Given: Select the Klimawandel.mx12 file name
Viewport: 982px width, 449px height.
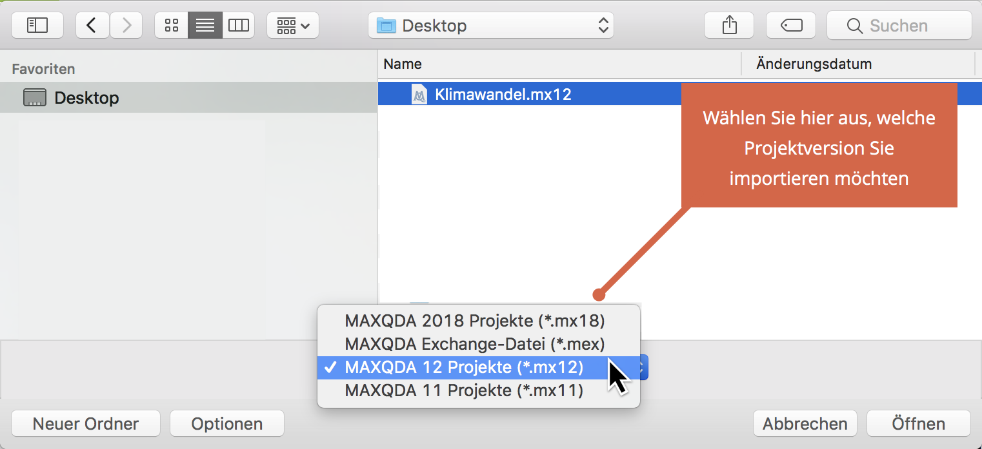Looking at the screenshot, I should pos(503,95).
